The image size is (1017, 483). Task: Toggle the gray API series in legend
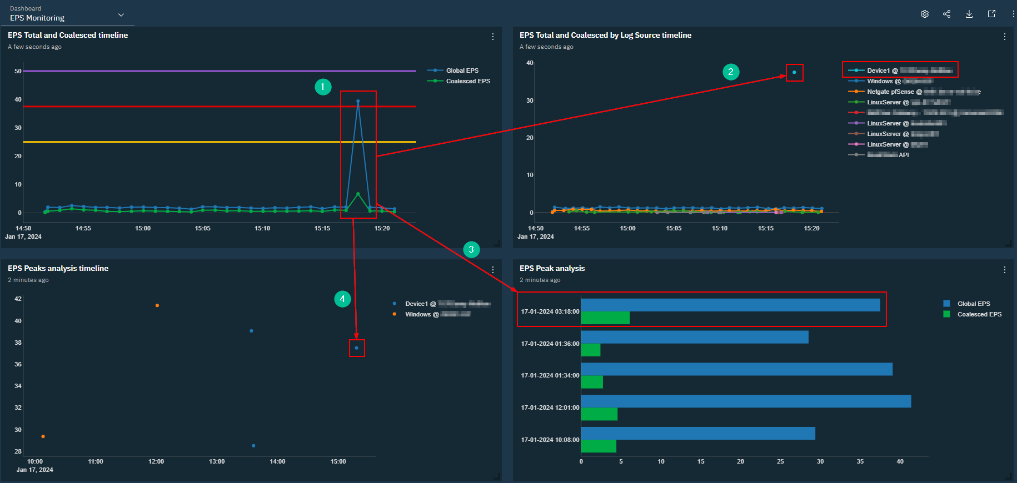[x=879, y=155]
